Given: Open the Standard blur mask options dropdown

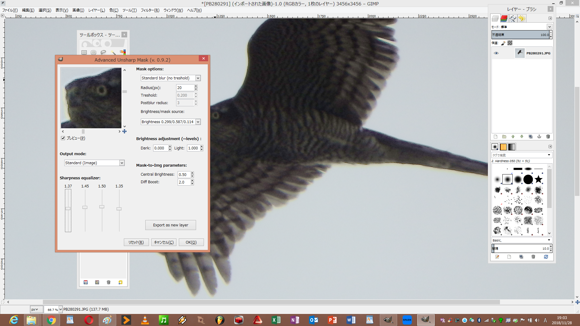Looking at the screenshot, I should pyautogui.click(x=171, y=78).
